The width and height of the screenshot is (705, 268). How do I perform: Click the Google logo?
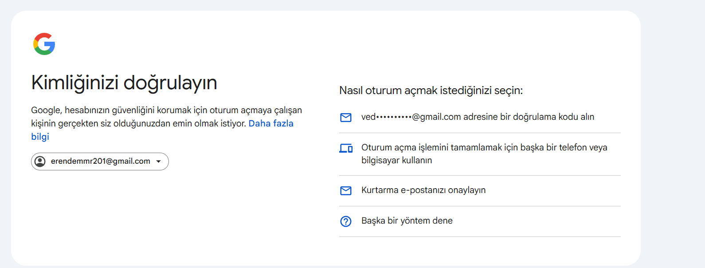[44, 44]
